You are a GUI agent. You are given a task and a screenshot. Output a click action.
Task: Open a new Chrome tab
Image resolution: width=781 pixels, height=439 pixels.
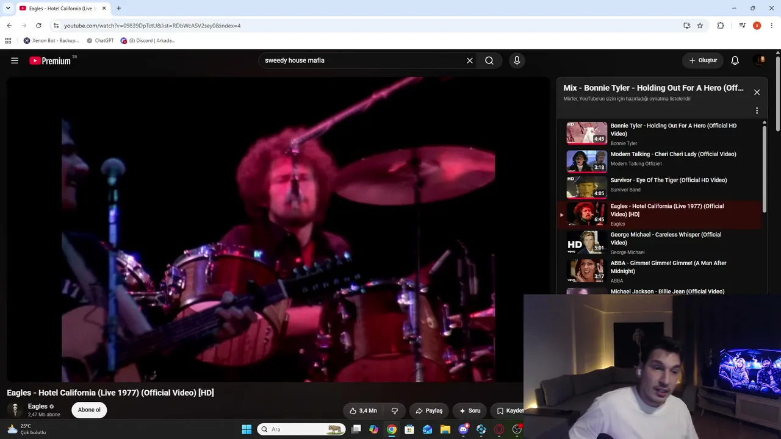coord(119,9)
